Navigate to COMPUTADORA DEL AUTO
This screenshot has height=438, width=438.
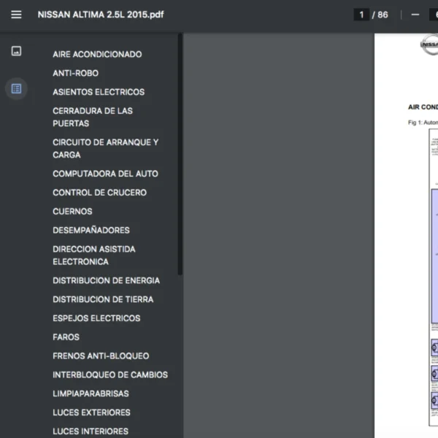pos(105,174)
